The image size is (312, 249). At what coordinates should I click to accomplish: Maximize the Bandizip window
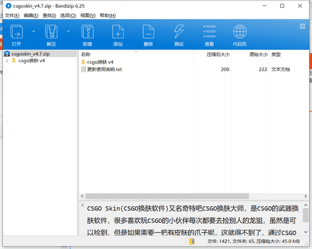pos(282,6)
